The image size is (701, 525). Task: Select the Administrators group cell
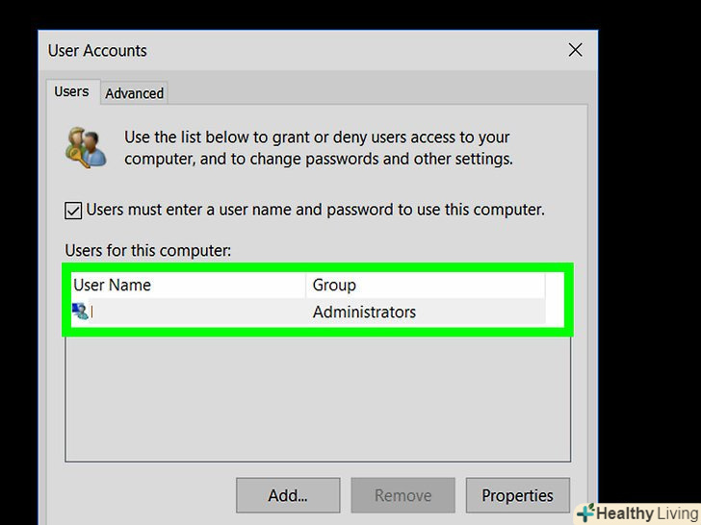pos(364,312)
